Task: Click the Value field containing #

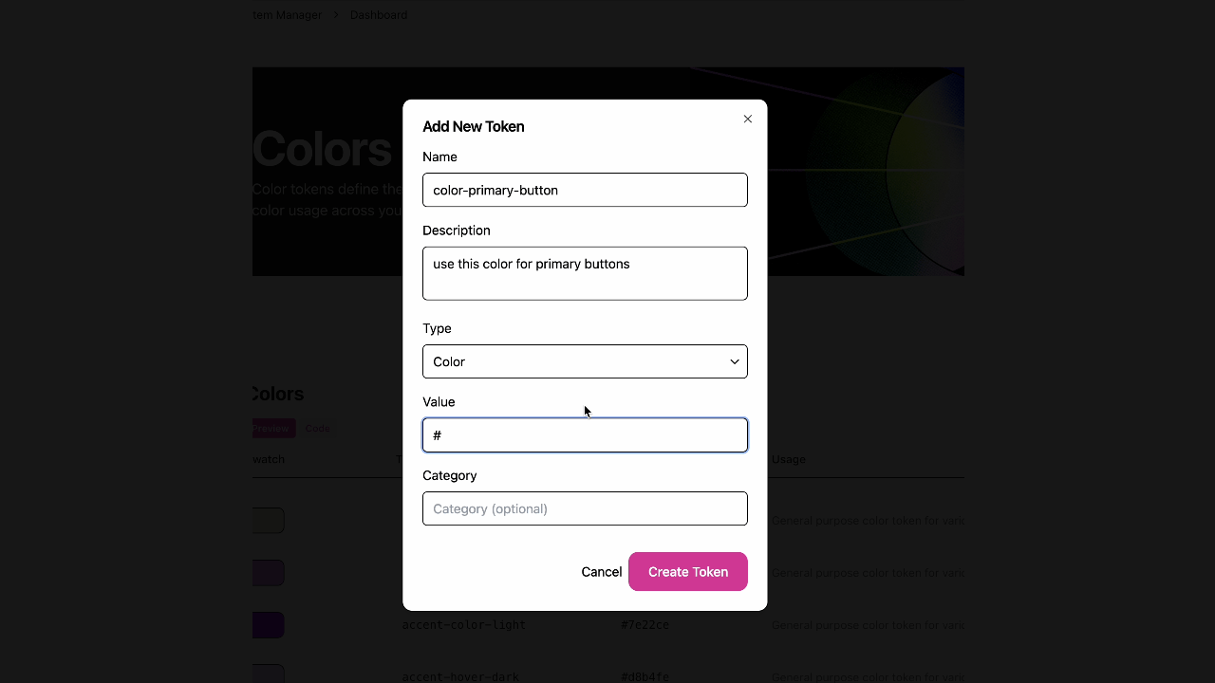Action: pyautogui.click(x=585, y=435)
